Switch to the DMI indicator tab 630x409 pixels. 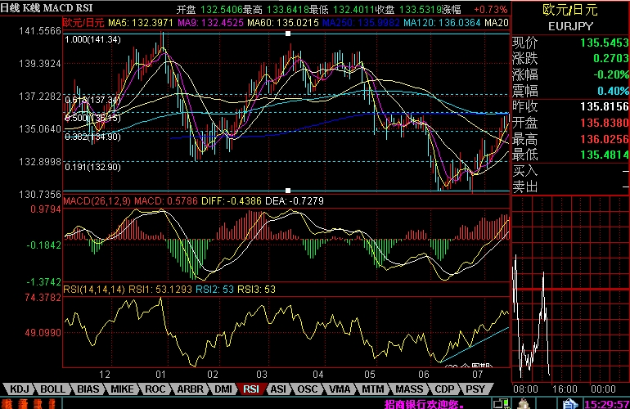(223, 389)
